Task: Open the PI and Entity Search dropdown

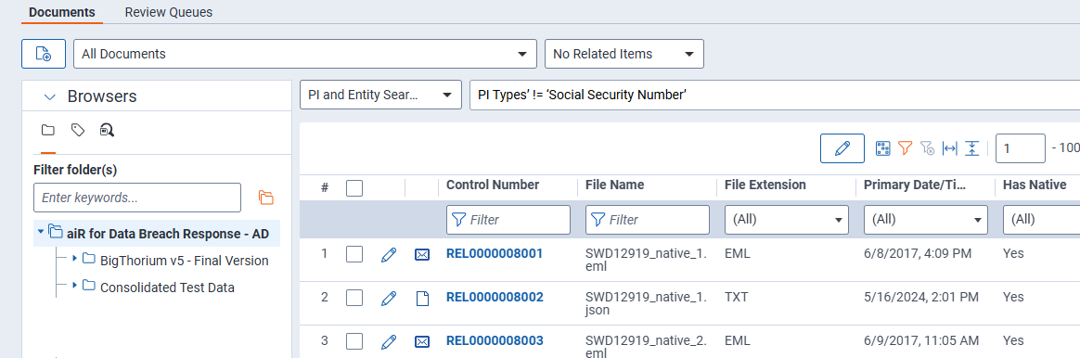Action: (x=380, y=95)
